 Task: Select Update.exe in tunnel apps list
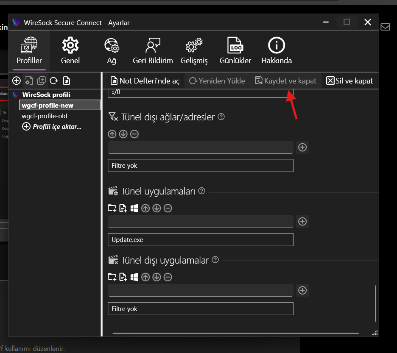coord(201,239)
